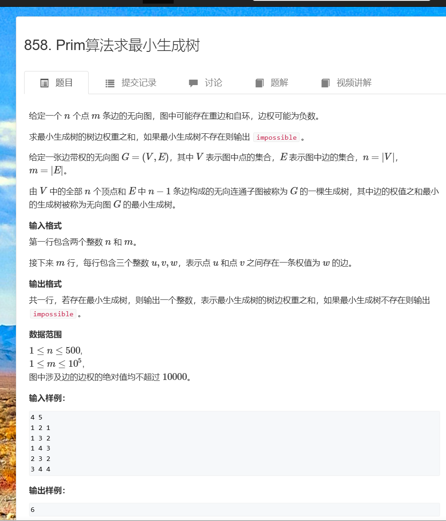This screenshot has height=521, width=446.
Task: Click the 输入格式 heading
Action: coord(45,226)
